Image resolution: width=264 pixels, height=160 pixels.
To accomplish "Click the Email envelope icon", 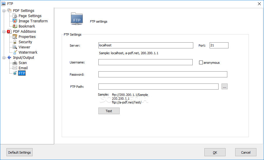I will click(15, 68).
